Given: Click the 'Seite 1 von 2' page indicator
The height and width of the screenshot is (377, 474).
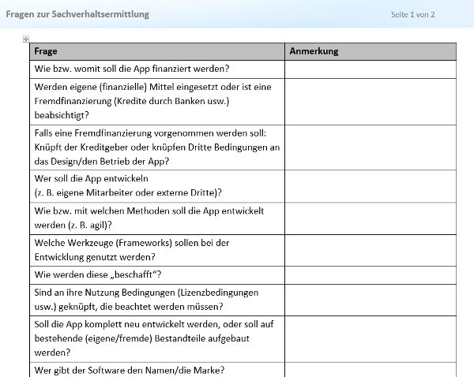Looking at the screenshot, I should tap(412, 15).
